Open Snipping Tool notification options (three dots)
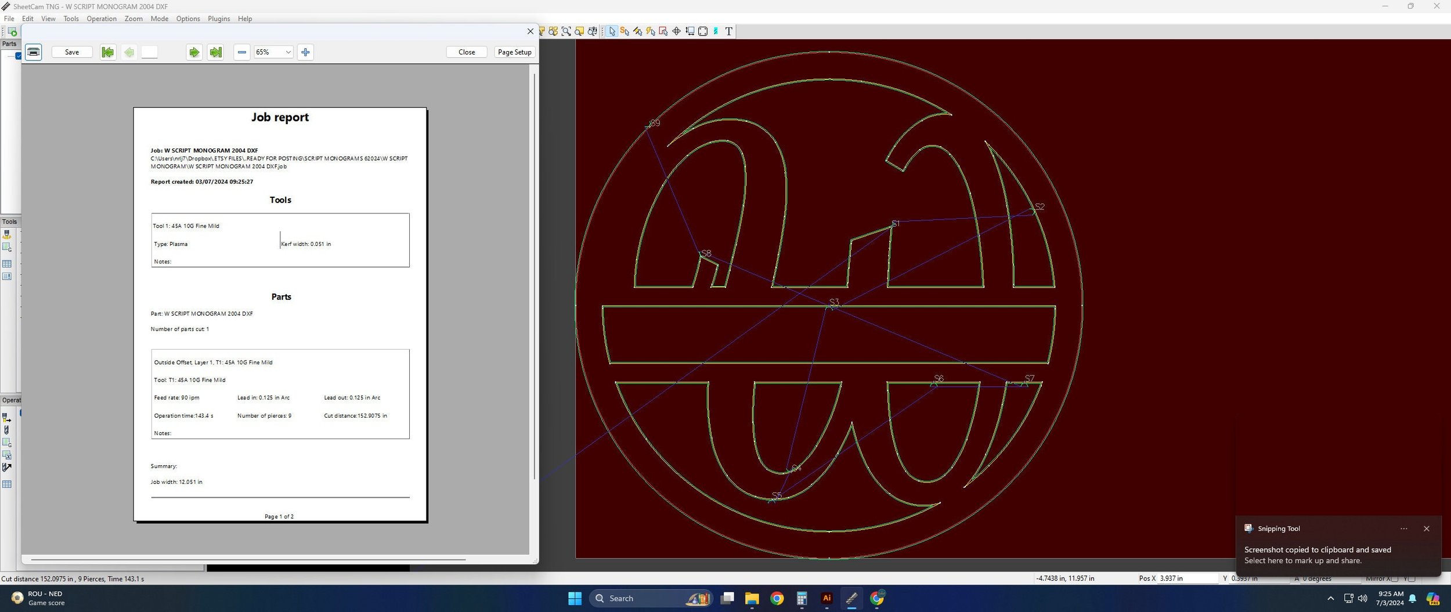 1403,528
